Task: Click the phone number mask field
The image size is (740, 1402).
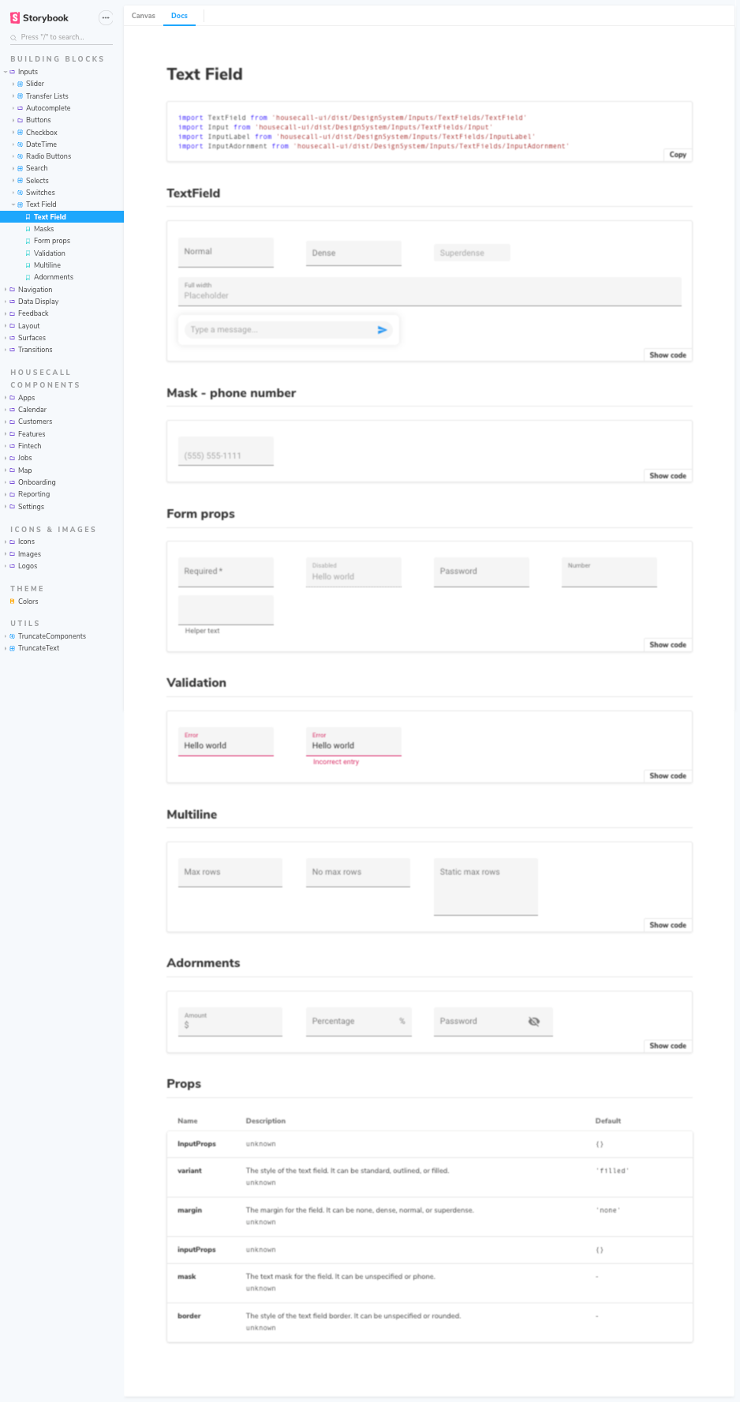Action: 226,452
